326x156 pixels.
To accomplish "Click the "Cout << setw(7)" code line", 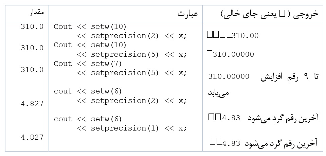I will (x=88, y=64).
